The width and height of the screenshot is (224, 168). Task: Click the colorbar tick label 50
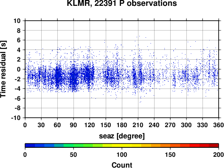[x=73, y=155]
